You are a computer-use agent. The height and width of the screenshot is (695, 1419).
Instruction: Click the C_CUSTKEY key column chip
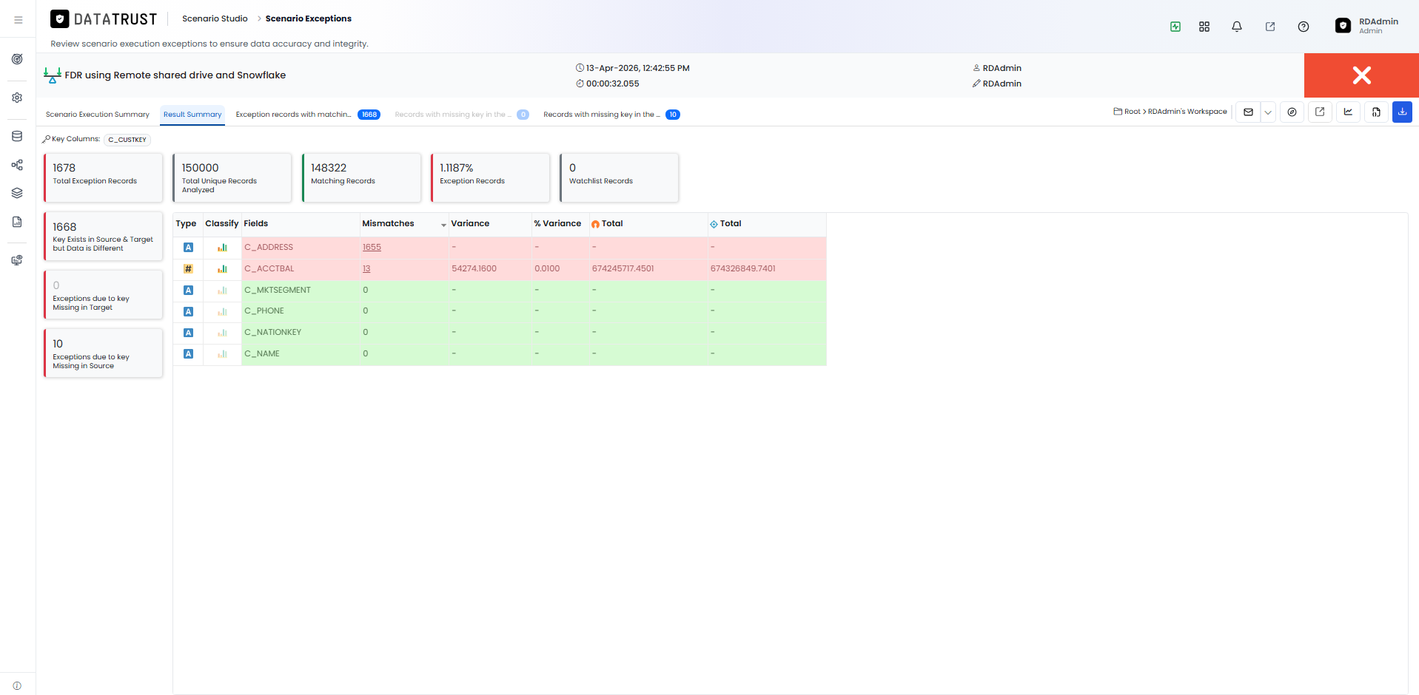[127, 140]
